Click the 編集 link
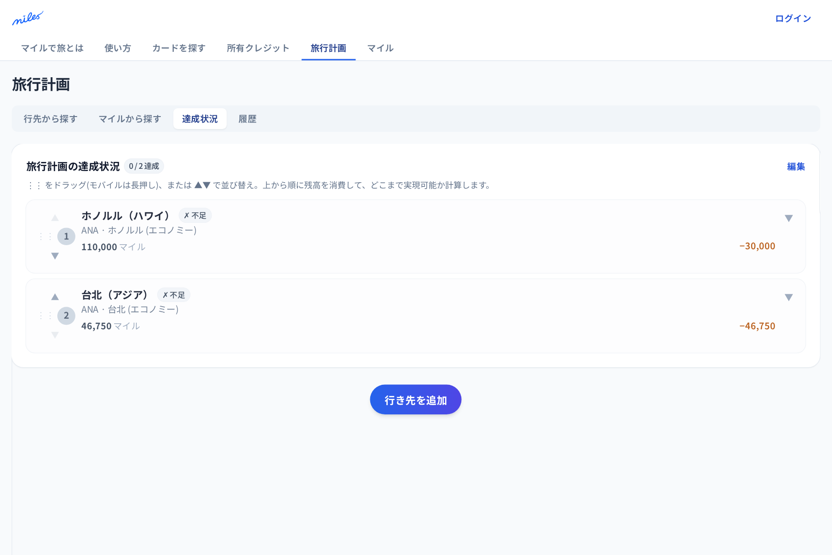Image resolution: width=832 pixels, height=555 pixels. point(796,166)
